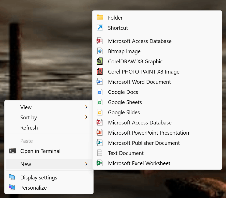Expand the Sort by submenu chevron

[86, 117]
